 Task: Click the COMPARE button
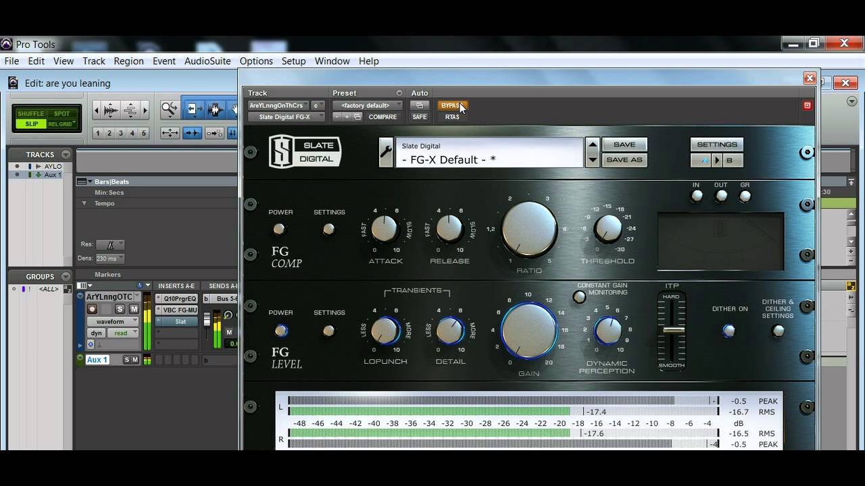382,117
